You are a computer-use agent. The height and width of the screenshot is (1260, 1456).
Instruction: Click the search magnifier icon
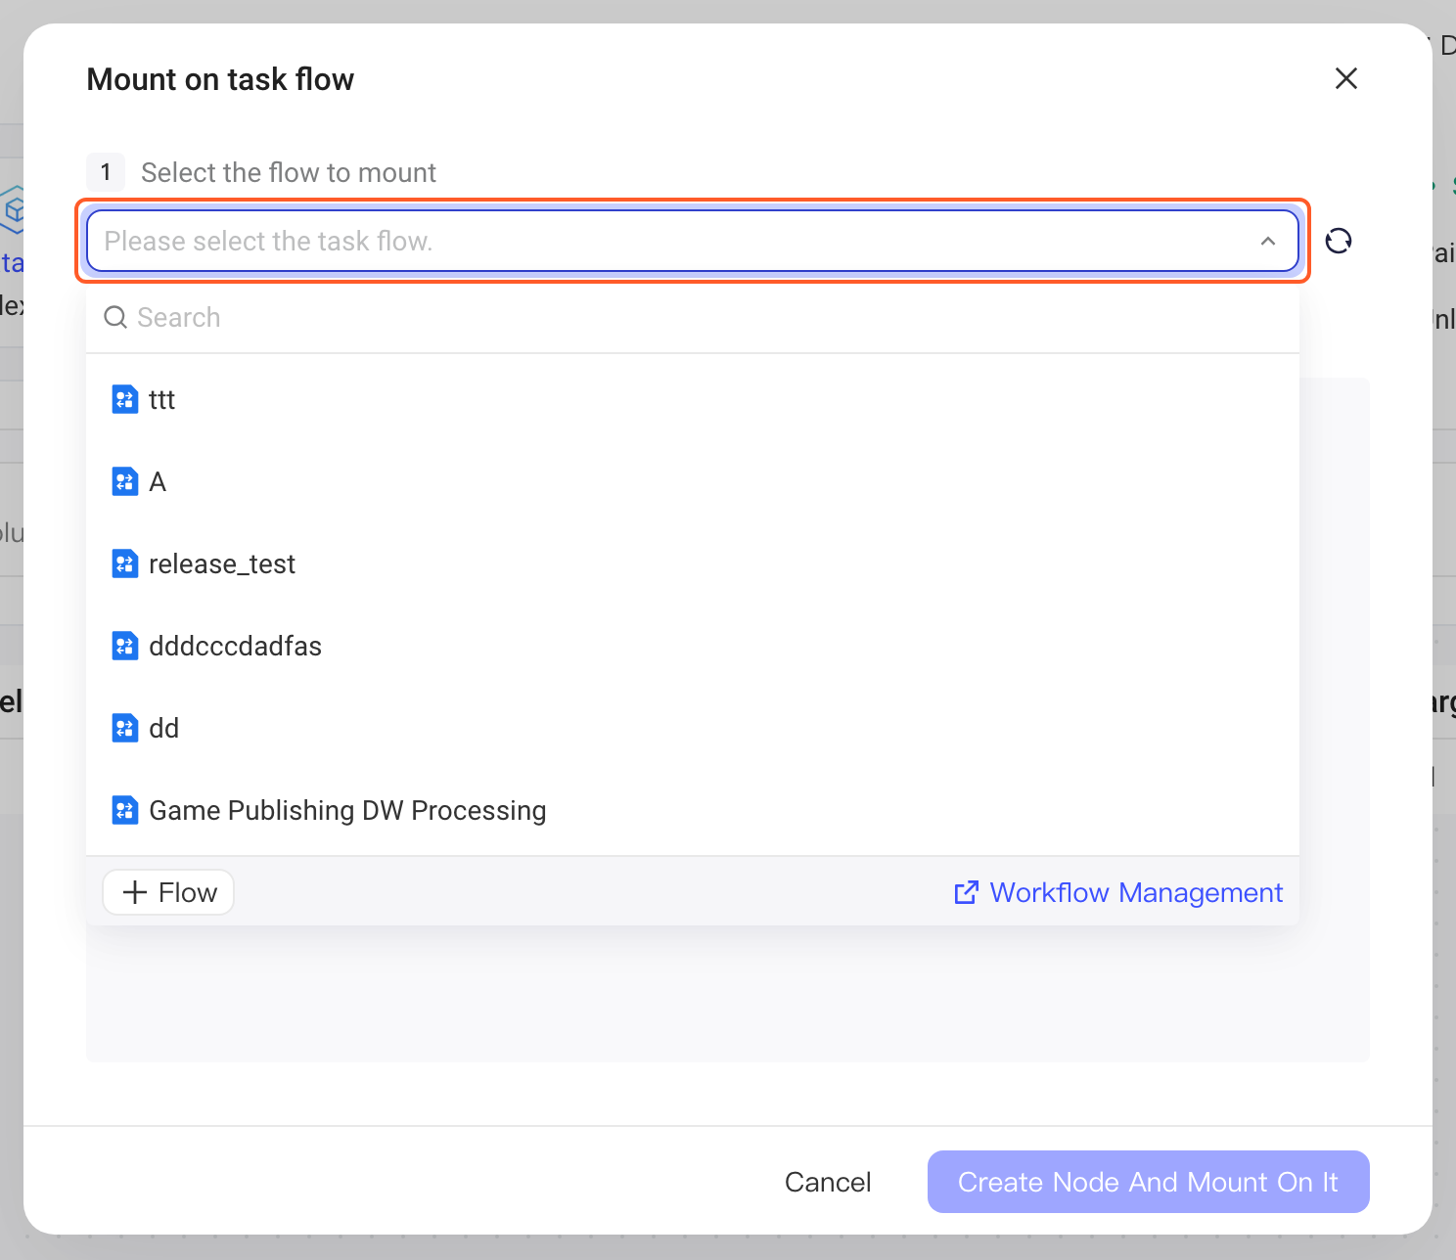tap(115, 317)
